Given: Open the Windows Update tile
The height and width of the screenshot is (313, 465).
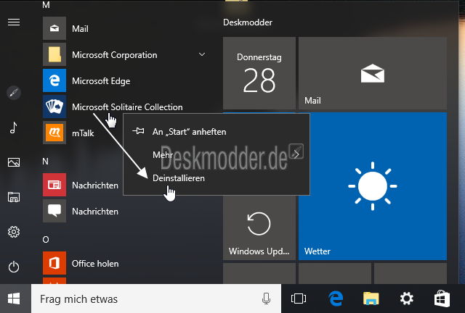Looking at the screenshot, I should pos(259,228).
